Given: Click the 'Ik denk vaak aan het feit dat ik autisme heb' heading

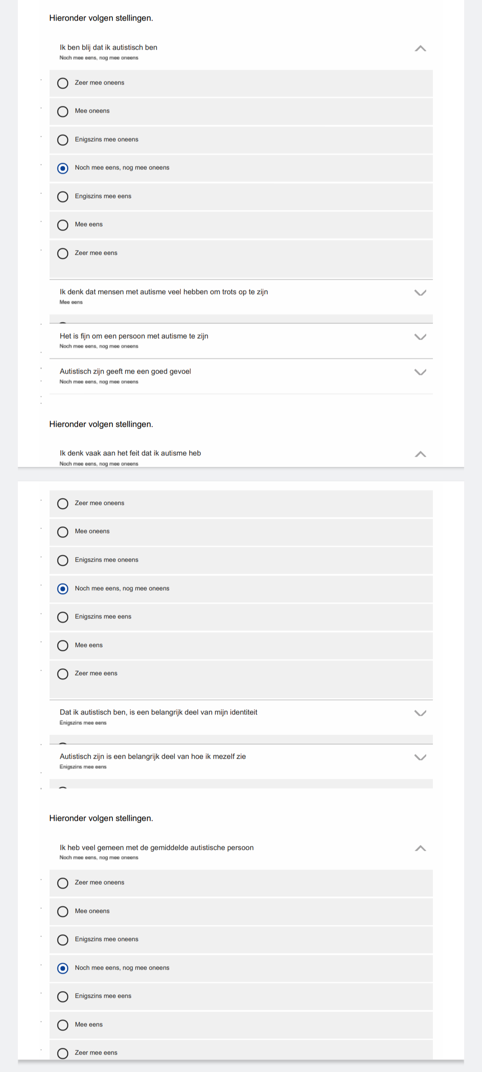Looking at the screenshot, I should click(130, 453).
